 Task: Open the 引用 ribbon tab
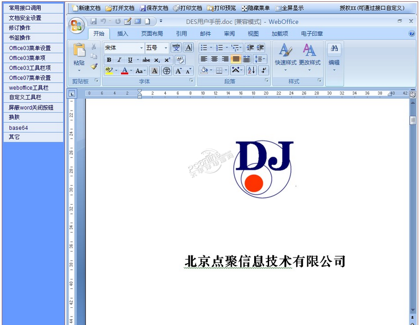pyautogui.click(x=182, y=33)
